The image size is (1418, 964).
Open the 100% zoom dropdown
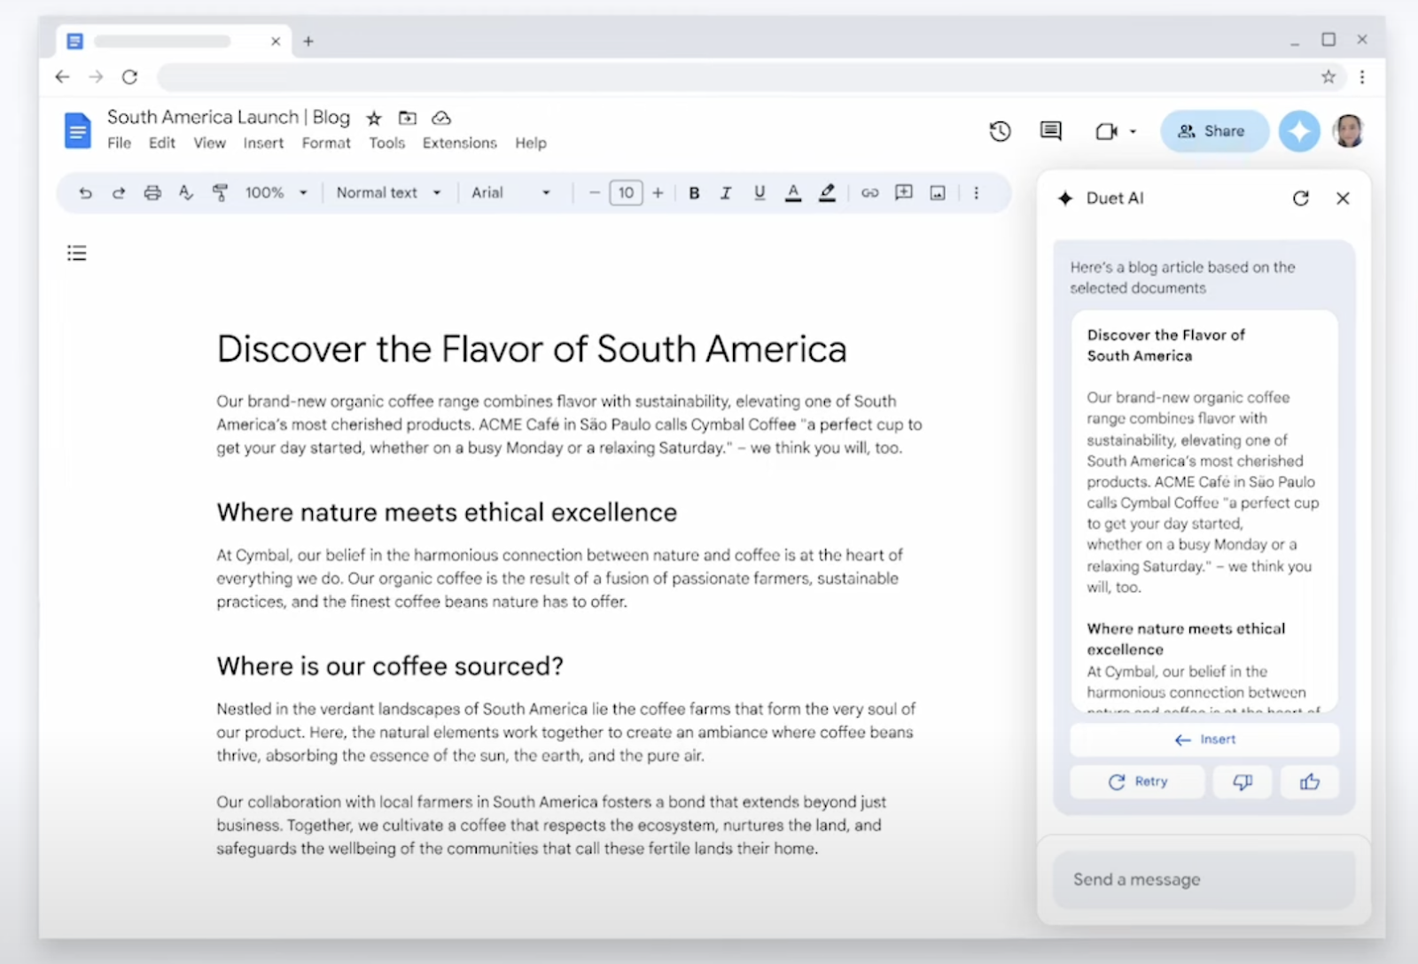(277, 193)
